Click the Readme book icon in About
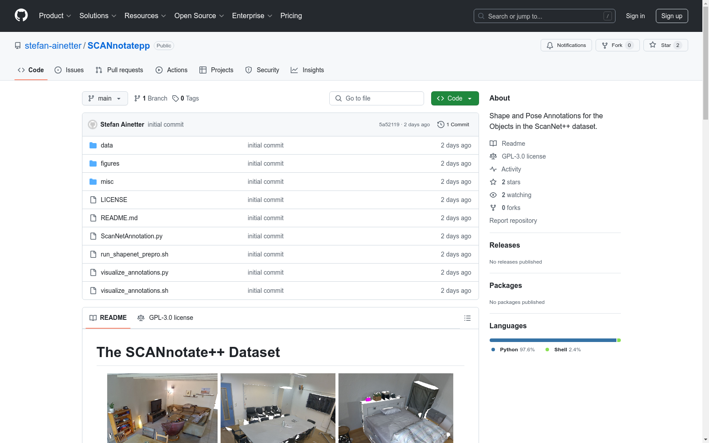The height and width of the screenshot is (443, 709). pyautogui.click(x=493, y=144)
